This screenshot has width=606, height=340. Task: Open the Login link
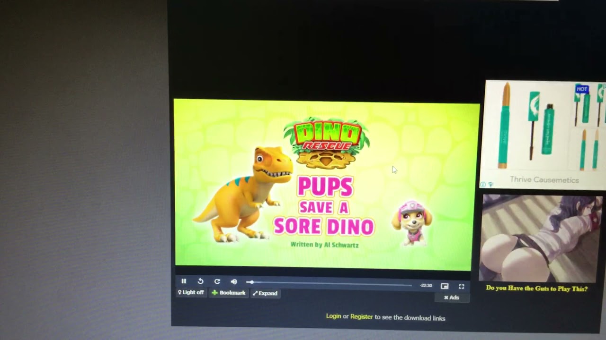coord(333,316)
